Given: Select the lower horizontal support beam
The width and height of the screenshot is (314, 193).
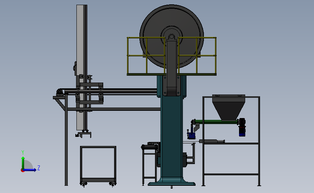Looking at the screenshot, I should click(x=114, y=109).
